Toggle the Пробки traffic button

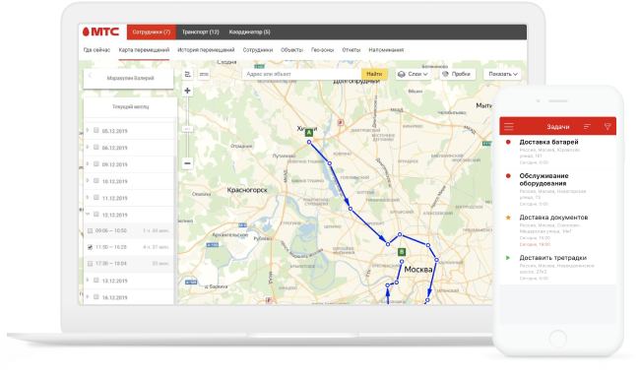click(456, 74)
